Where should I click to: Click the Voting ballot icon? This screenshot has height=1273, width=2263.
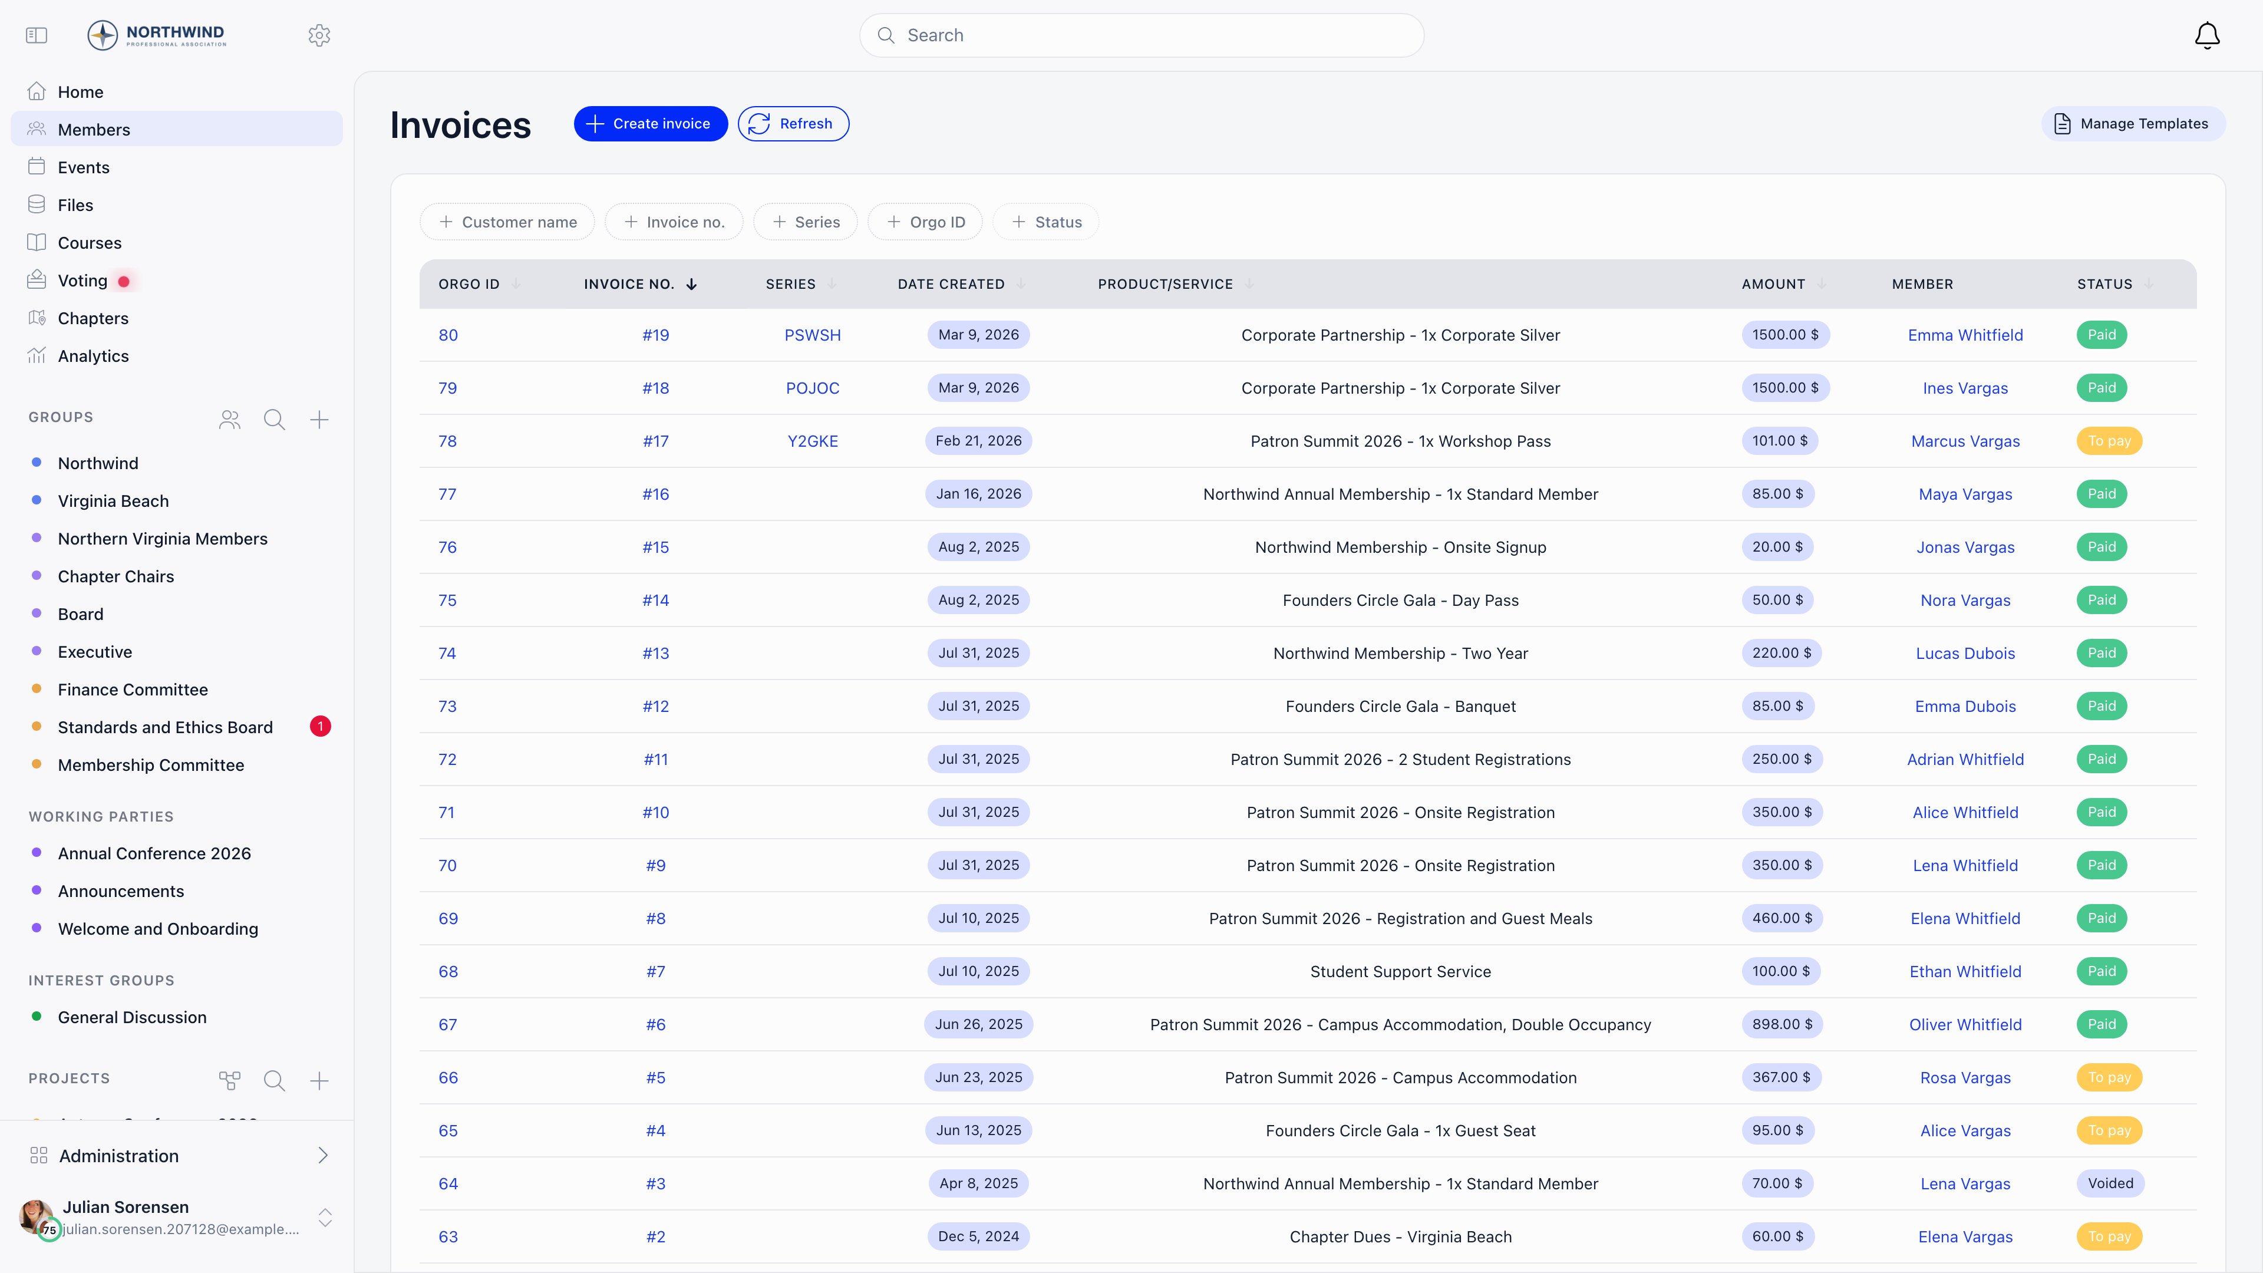pyautogui.click(x=36, y=281)
